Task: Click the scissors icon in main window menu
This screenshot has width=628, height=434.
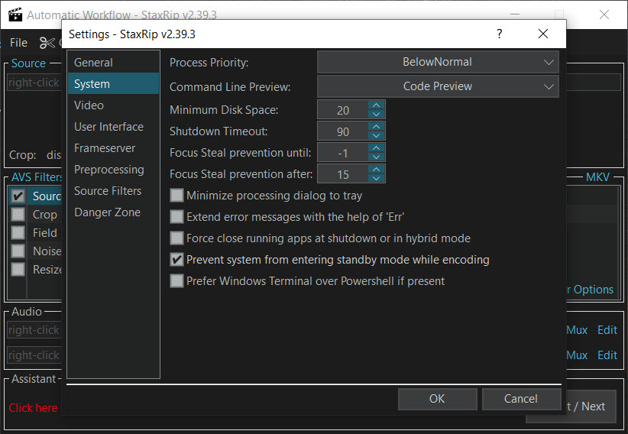Action: pos(47,43)
